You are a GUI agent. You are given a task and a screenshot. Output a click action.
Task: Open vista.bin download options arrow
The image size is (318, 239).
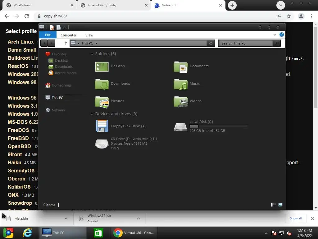[x=66, y=218]
